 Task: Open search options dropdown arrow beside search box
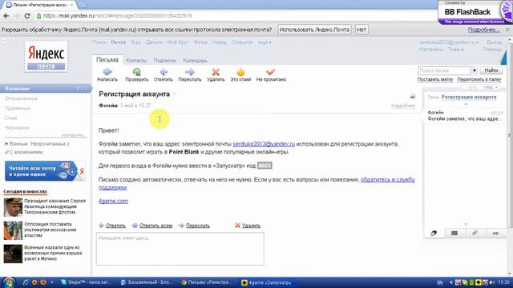coord(475,70)
